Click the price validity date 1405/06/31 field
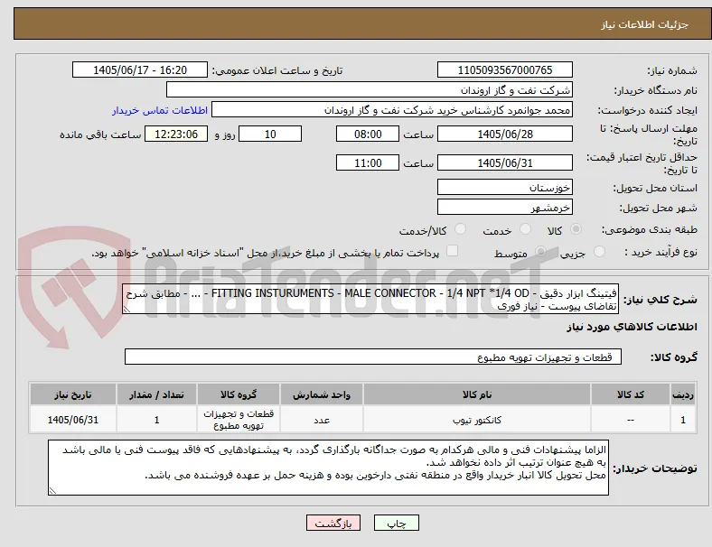The width and height of the screenshot is (712, 547). tap(505, 162)
